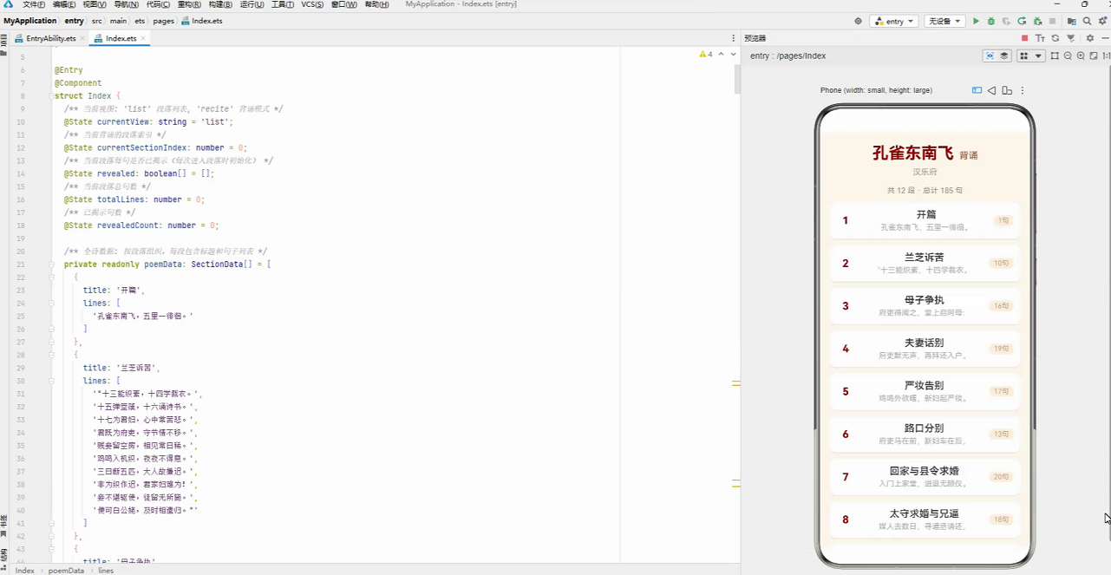Screen dimensions: 1111x575
Task: Open the 兰芝诉苦 section card
Action: (x=925, y=263)
